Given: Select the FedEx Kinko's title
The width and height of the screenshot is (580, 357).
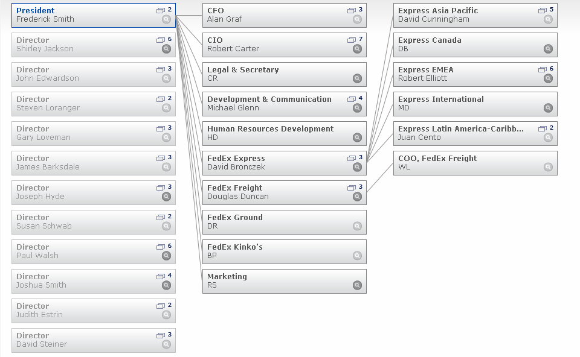Looking at the screenshot, I should pos(235,247).
